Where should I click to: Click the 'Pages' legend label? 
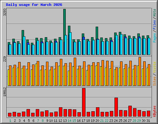pos(155,38)
